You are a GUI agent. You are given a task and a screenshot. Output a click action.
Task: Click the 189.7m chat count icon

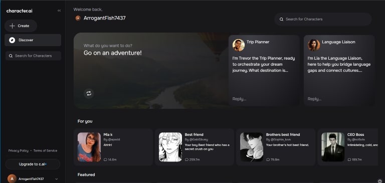coord(349,159)
